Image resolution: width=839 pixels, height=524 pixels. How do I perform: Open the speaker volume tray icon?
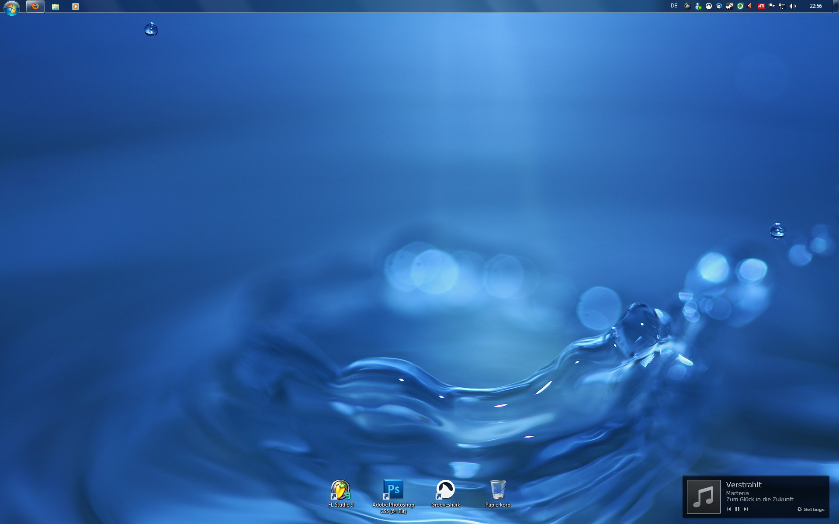tap(793, 6)
